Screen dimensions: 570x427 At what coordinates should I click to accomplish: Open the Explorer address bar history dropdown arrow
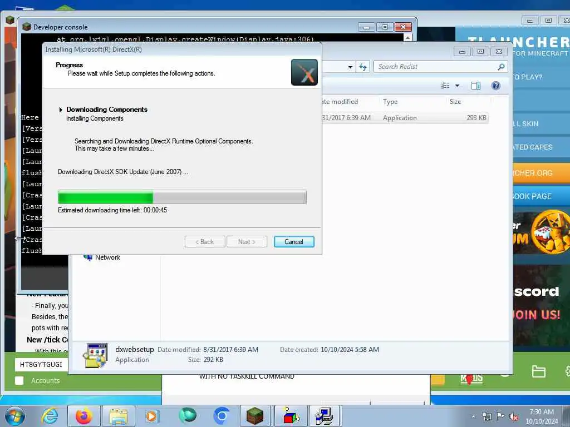[350, 67]
